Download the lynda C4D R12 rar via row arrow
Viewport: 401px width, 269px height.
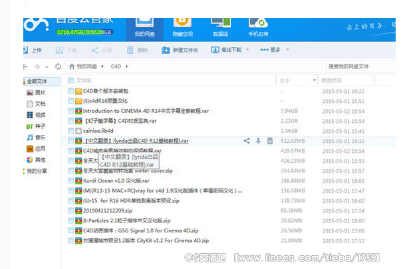click(258, 141)
